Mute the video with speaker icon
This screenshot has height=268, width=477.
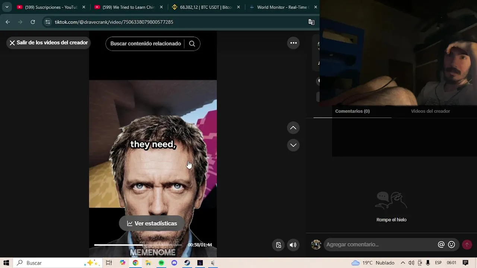tap(293, 245)
